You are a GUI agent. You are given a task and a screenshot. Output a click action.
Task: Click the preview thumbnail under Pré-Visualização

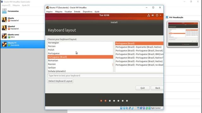(183, 34)
